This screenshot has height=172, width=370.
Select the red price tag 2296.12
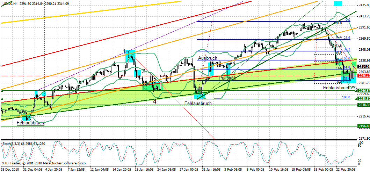pos(364,76)
